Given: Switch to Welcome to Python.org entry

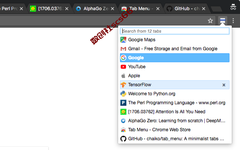Looking at the screenshot, I should pos(175,94).
